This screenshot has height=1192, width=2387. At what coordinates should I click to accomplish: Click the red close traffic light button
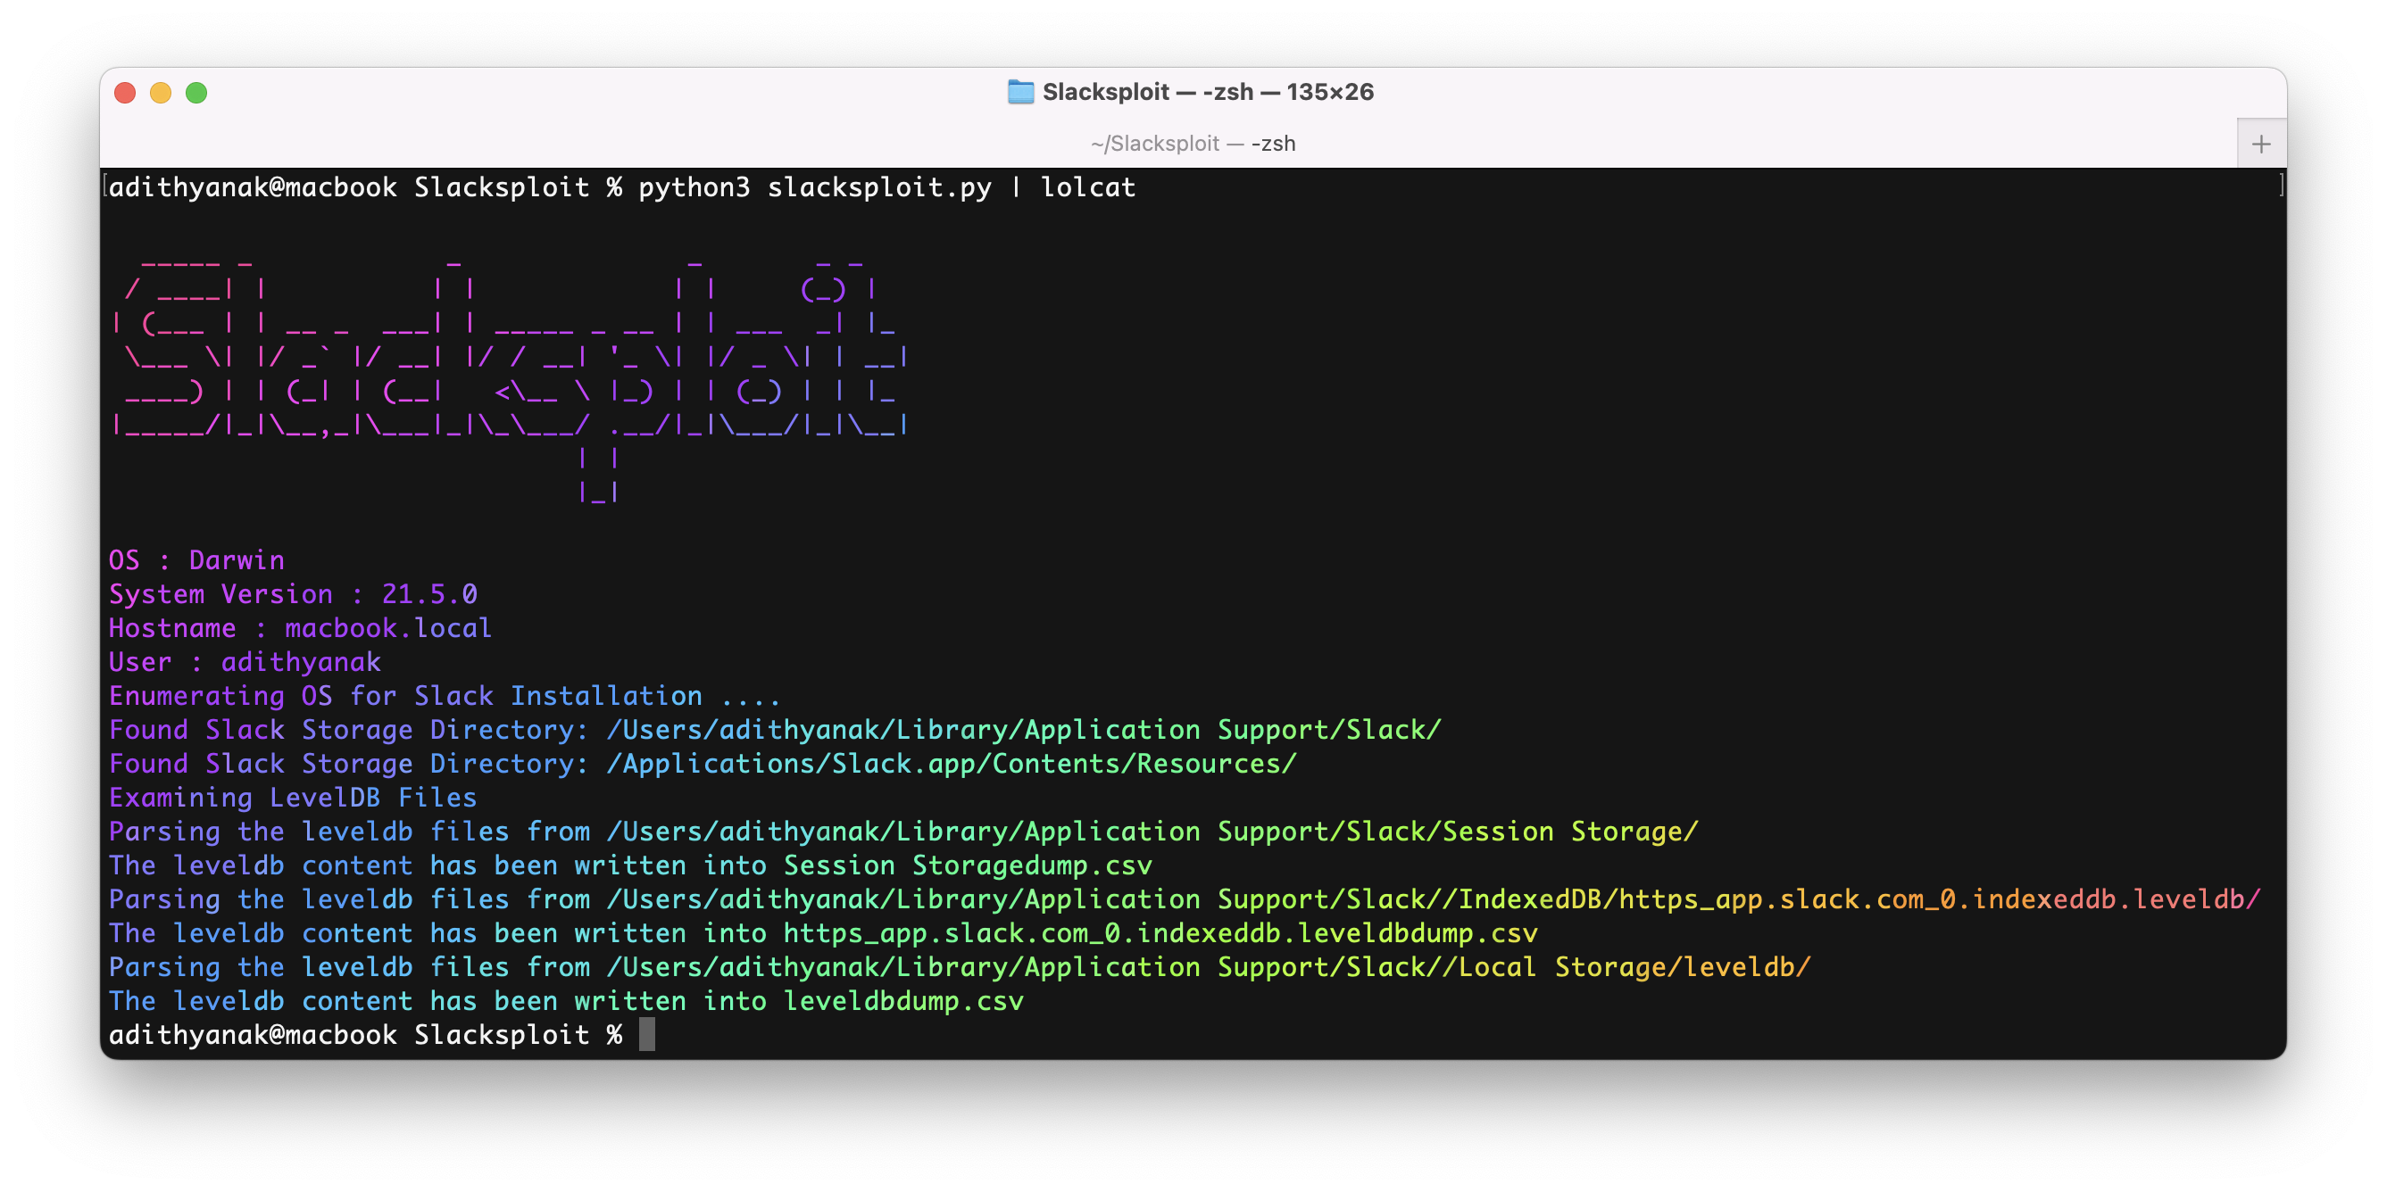(125, 92)
